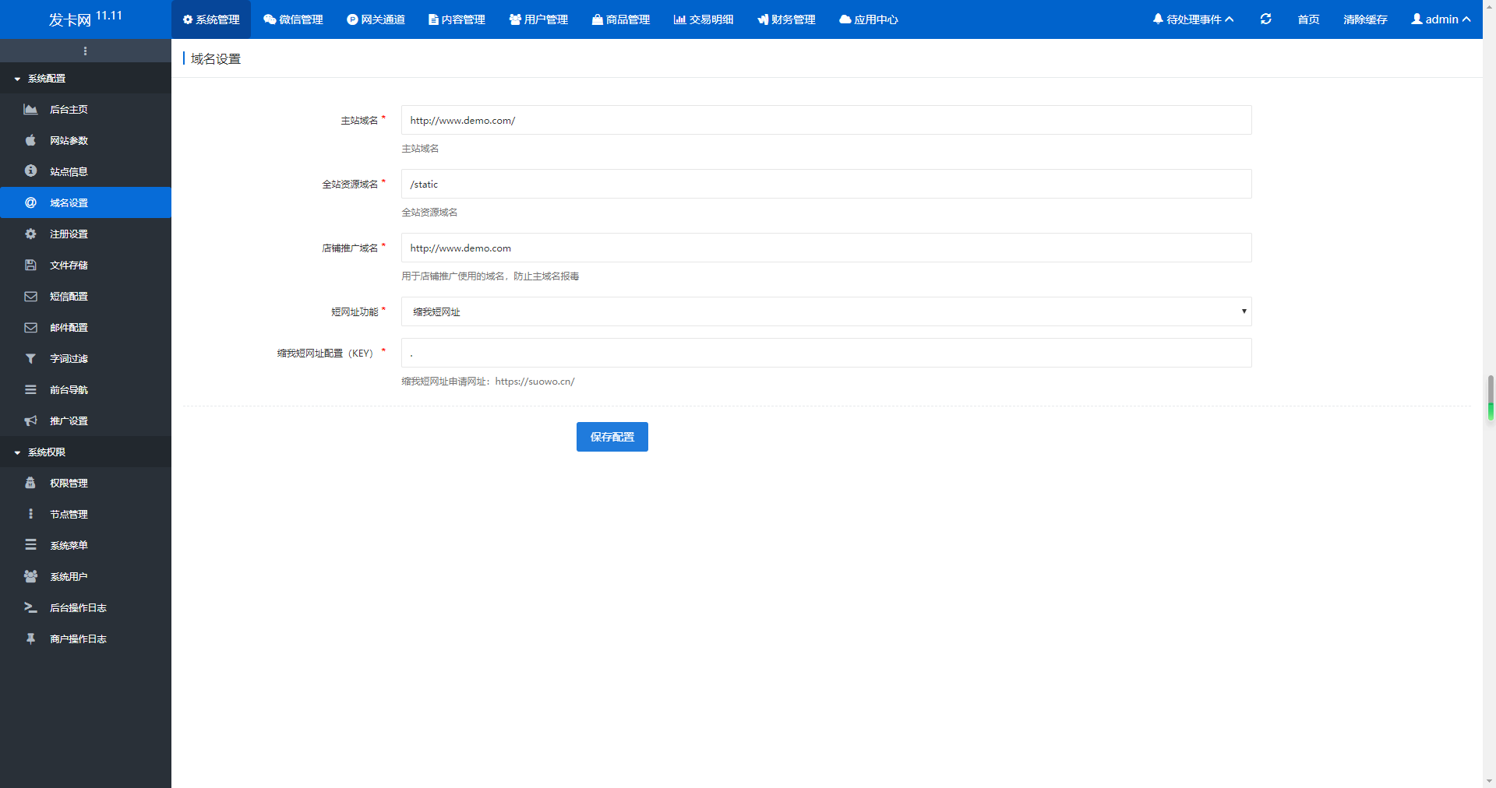
Task: Click the @ icon beside 域名设置
Action: click(30, 202)
